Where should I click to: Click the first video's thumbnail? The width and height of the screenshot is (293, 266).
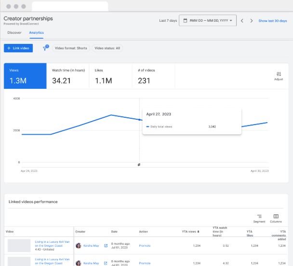coord(19,245)
